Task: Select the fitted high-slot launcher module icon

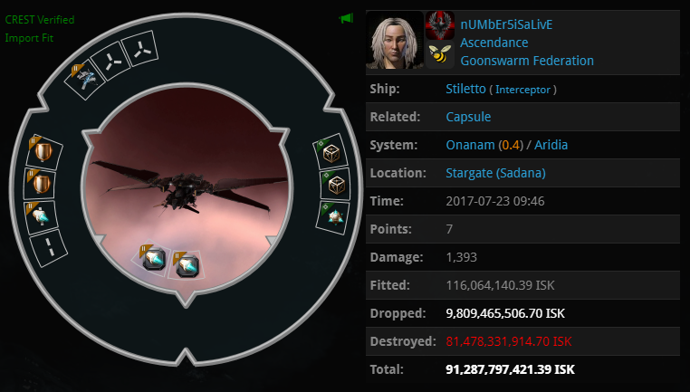Action: click(85, 80)
